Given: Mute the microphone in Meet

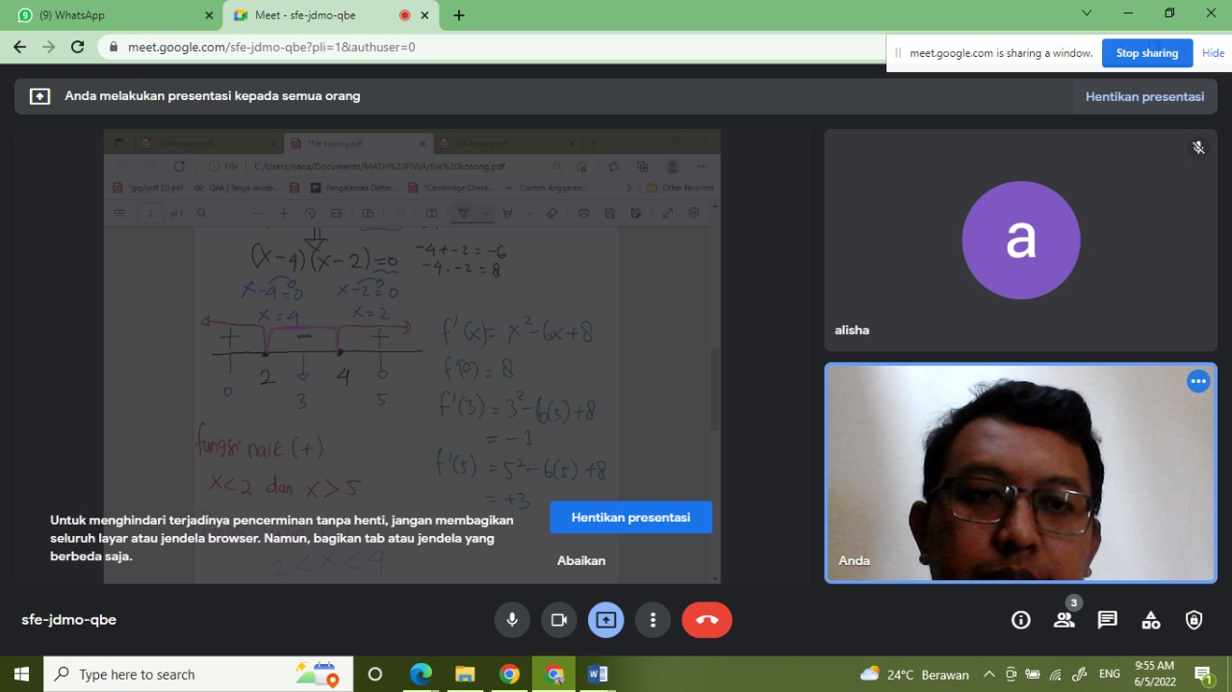Looking at the screenshot, I should 512,620.
